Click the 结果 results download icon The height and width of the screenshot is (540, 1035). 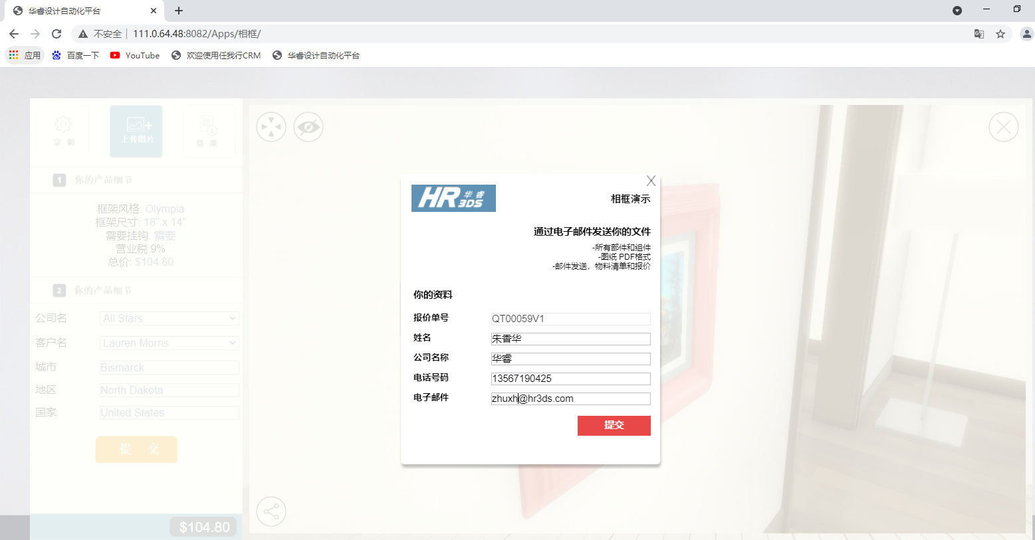(208, 130)
